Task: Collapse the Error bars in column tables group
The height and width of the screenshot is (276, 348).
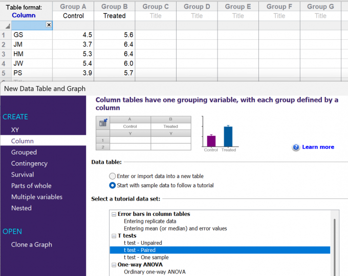Action: [x=114, y=214]
